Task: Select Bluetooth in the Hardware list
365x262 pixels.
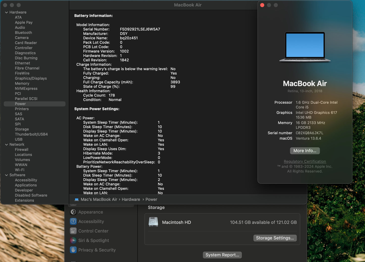Action: pyautogui.click(x=23, y=33)
